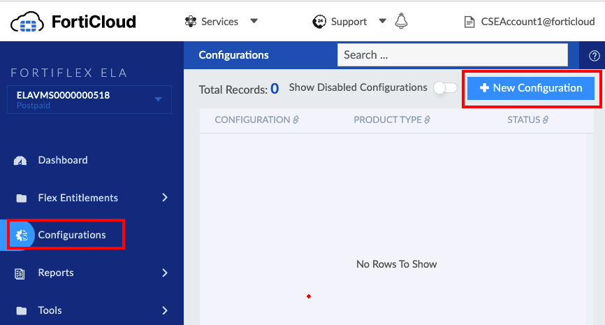
Task: Click the Reports document icon
Action: pyautogui.click(x=20, y=274)
